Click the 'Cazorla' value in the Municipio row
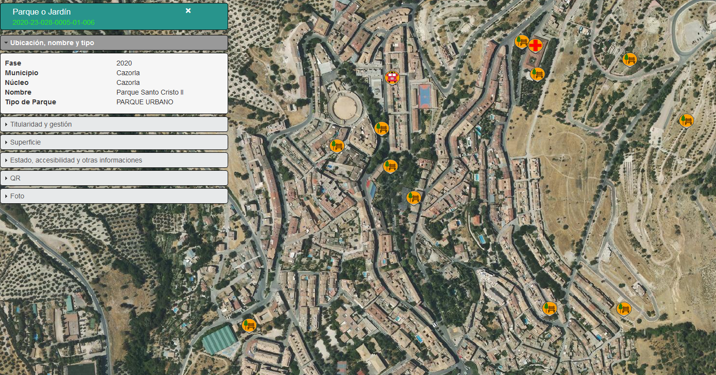 128,73
